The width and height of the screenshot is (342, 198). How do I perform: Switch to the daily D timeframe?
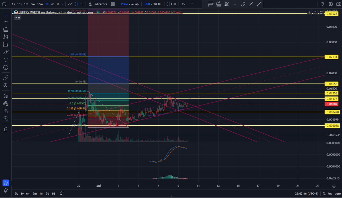point(58,4)
